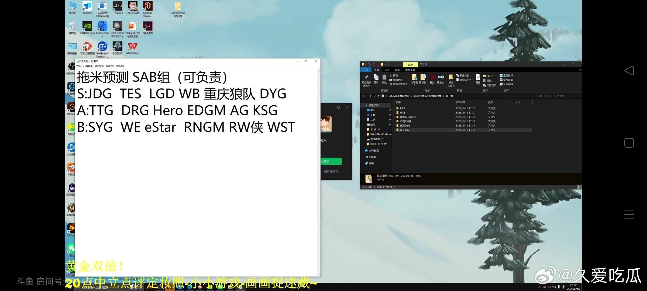
Task: Launch Studio One 7 from the desktop
Action: (102, 29)
